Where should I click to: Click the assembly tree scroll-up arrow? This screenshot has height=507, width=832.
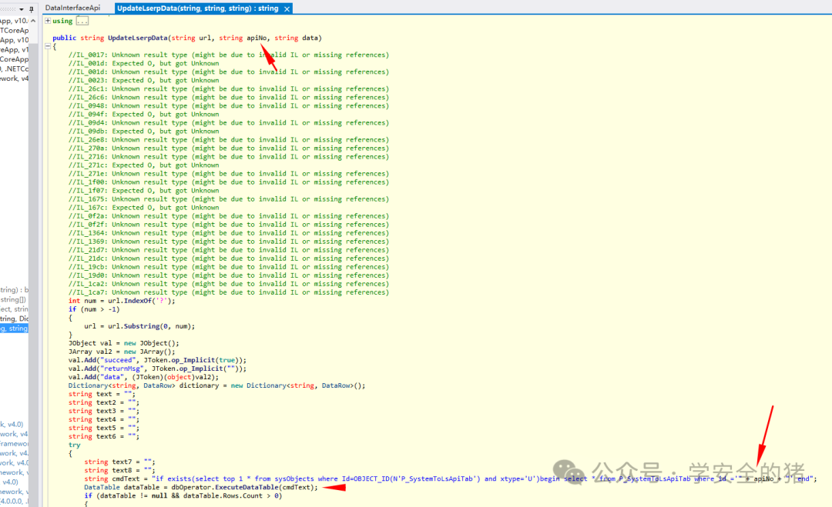tap(33, 21)
